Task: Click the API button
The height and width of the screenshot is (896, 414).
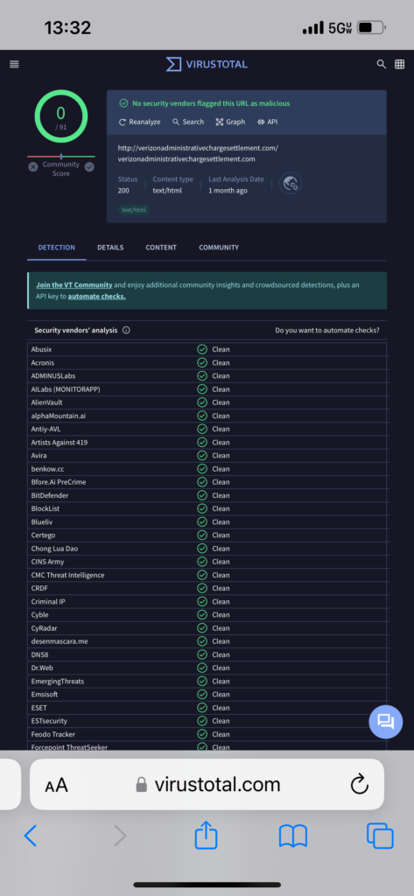Action: pos(267,122)
